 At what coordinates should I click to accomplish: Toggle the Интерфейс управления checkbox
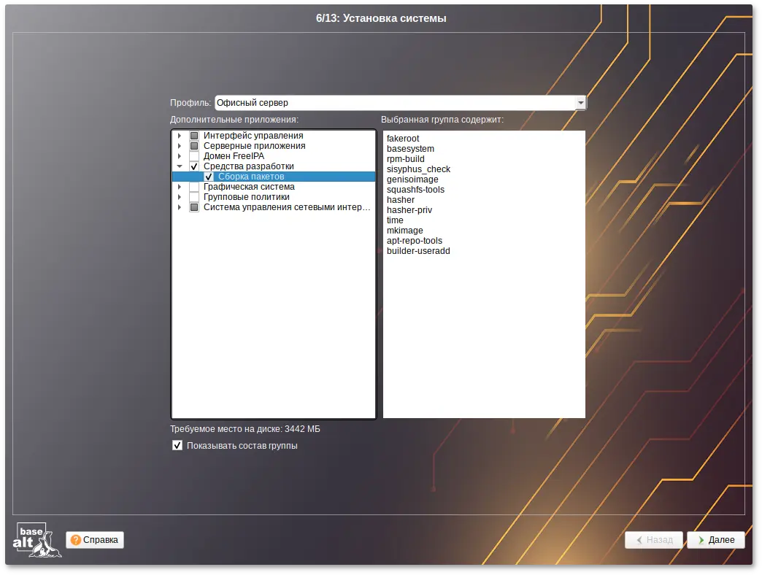click(x=194, y=136)
